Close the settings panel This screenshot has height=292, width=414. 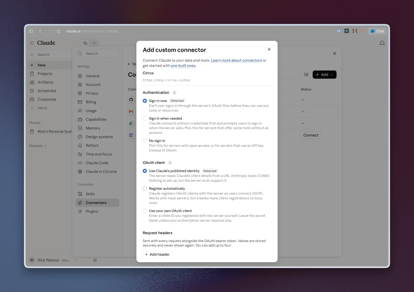(335, 54)
